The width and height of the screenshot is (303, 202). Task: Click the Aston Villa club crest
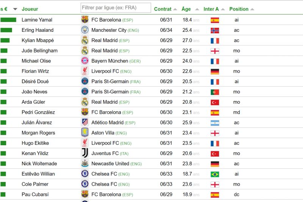click(84, 133)
